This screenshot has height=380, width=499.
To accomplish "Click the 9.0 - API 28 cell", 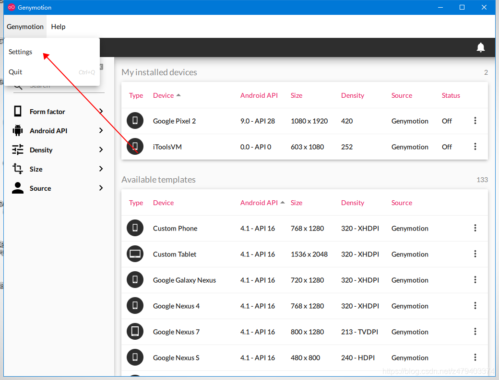I will [258, 121].
